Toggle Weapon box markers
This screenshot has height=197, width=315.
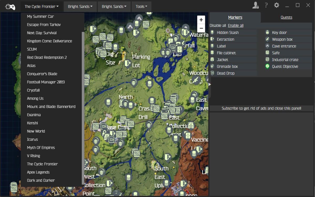[x=288, y=39]
